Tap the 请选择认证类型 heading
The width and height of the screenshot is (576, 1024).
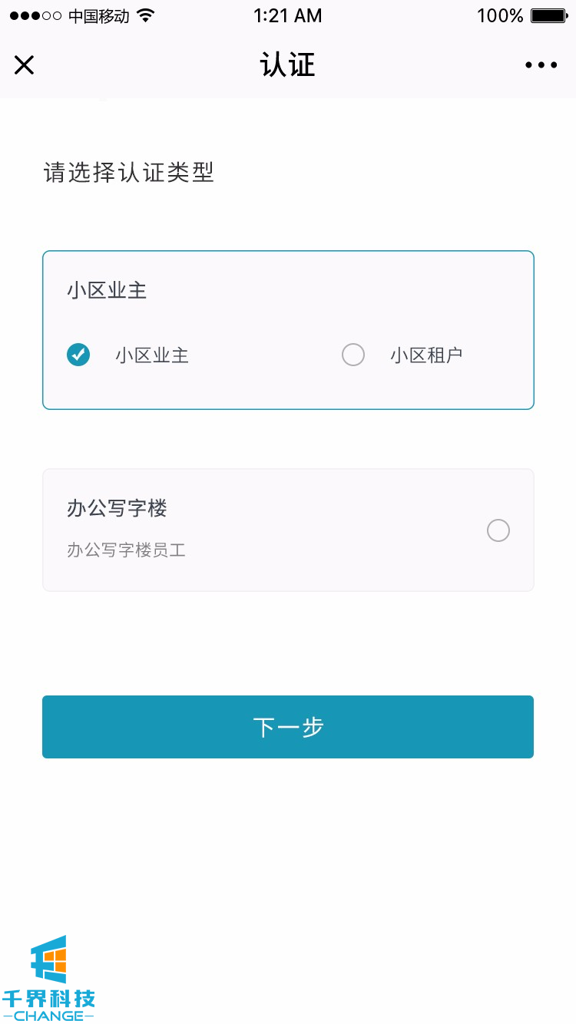point(128,173)
